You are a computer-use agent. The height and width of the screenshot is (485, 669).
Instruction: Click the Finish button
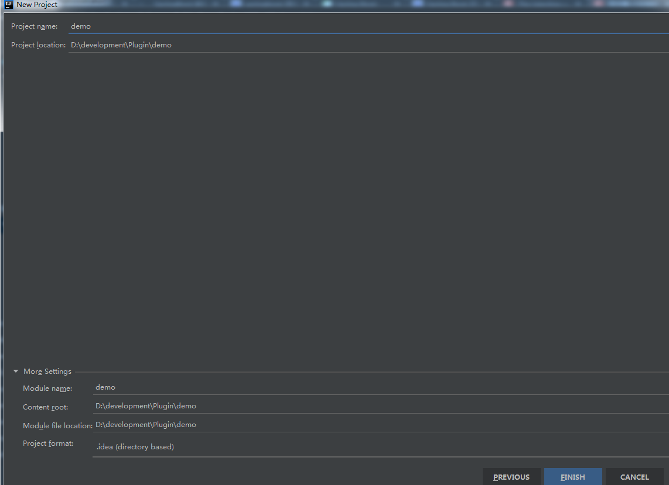point(572,477)
